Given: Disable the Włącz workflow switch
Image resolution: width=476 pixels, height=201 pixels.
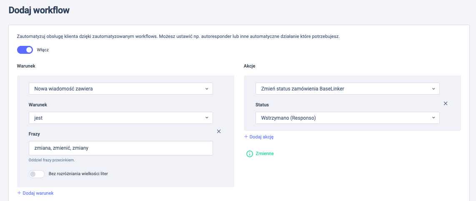Looking at the screenshot, I should (x=25, y=50).
